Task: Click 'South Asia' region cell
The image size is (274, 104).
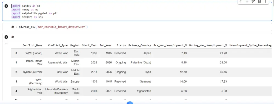Action: pyautogui.click(x=76, y=91)
